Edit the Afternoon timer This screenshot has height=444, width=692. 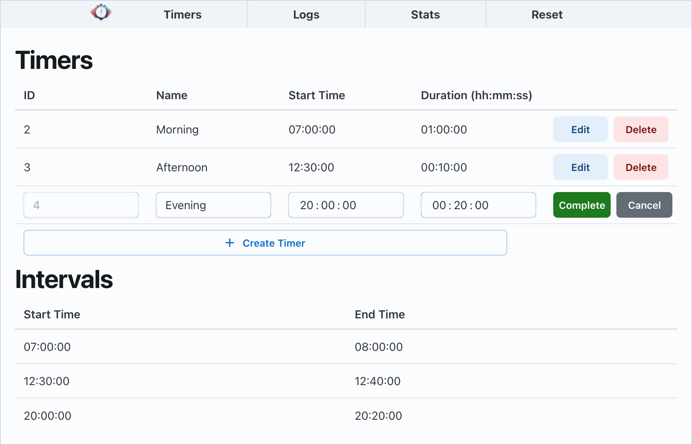click(x=580, y=167)
